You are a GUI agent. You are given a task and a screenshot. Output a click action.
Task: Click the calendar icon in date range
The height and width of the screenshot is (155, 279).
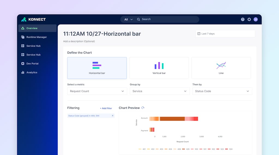[x=199, y=34]
